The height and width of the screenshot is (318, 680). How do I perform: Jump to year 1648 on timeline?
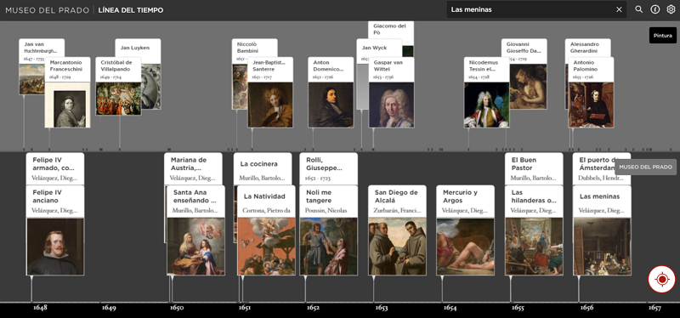click(40, 308)
